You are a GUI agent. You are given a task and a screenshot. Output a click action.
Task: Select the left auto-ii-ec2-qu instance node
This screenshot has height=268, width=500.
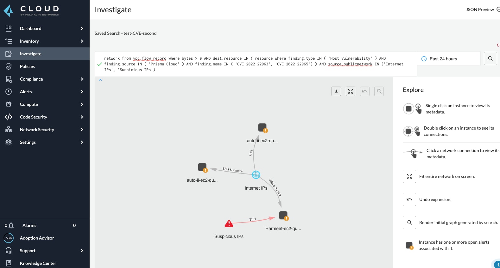203,167
